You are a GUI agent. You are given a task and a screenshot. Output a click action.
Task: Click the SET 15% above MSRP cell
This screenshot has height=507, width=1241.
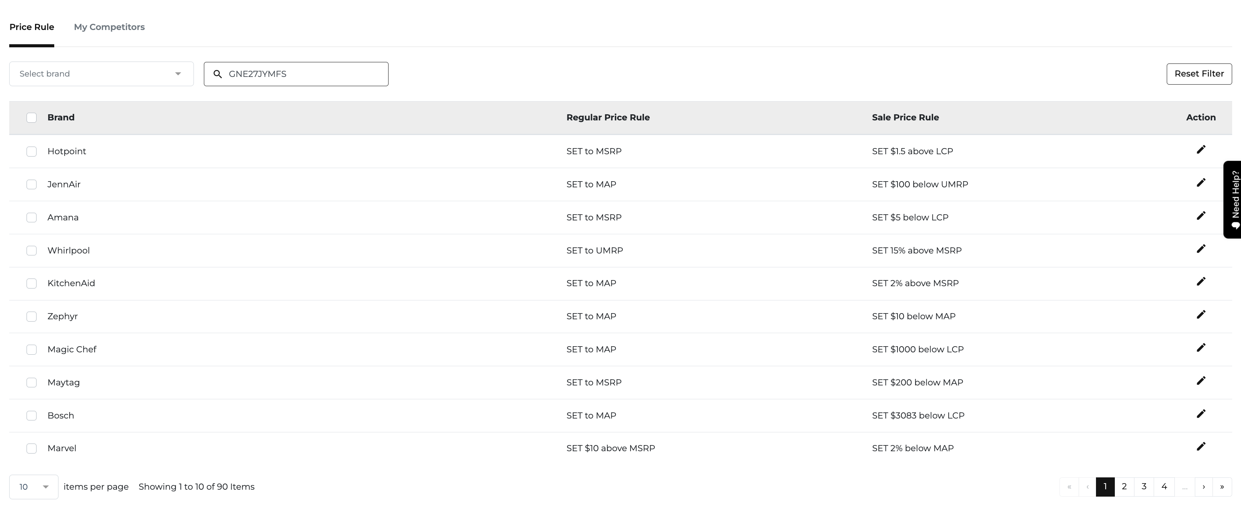pos(916,250)
